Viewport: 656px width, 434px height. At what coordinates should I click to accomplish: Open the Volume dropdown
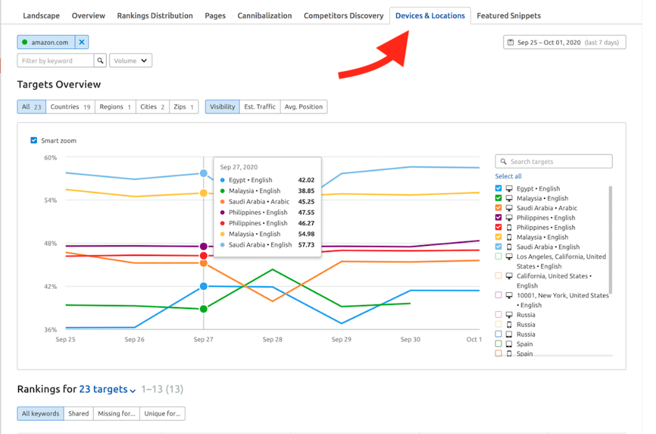click(x=130, y=61)
